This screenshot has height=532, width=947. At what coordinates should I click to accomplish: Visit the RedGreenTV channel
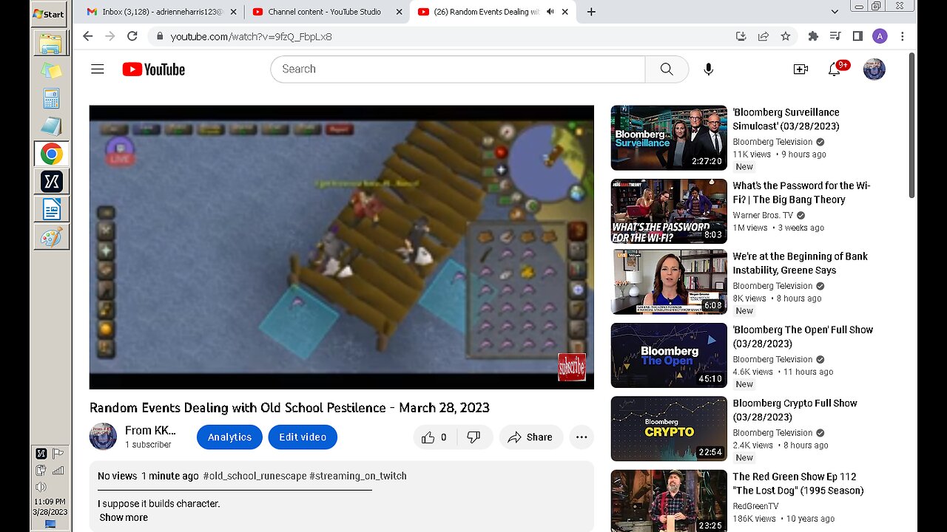pyautogui.click(x=755, y=506)
